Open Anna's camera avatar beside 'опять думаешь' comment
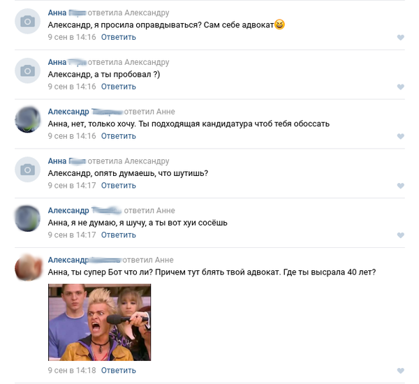Image resolution: width=419 pixels, height=384 pixels. pyautogui.click(x=27, y=170)
